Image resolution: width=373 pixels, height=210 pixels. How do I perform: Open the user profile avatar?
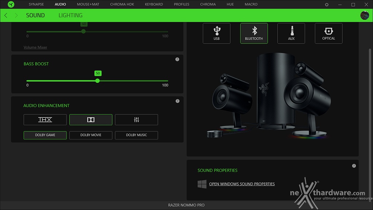click(365, 15)
